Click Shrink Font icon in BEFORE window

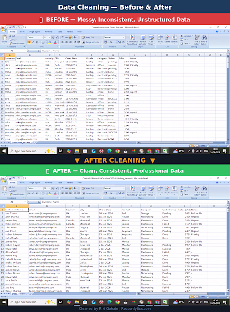57,37
